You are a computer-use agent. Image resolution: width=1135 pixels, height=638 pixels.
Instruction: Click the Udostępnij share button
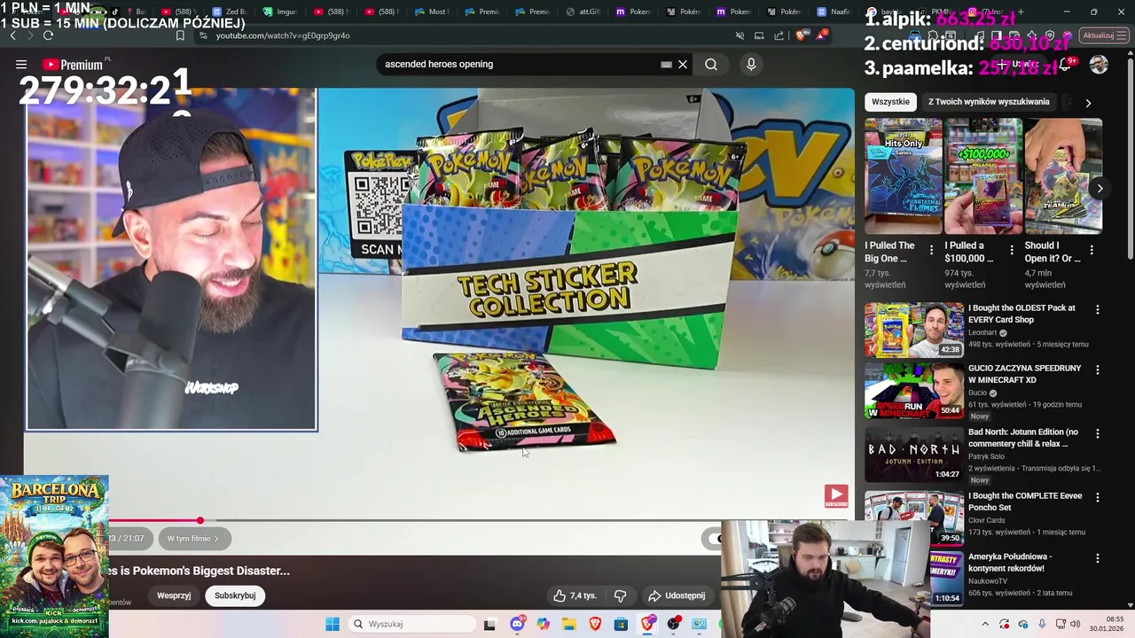(677, 595)
